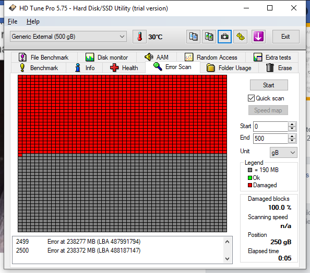Increase the Start value with up arrow
Viewport: 310px width, 273px height.
(292, 124)
